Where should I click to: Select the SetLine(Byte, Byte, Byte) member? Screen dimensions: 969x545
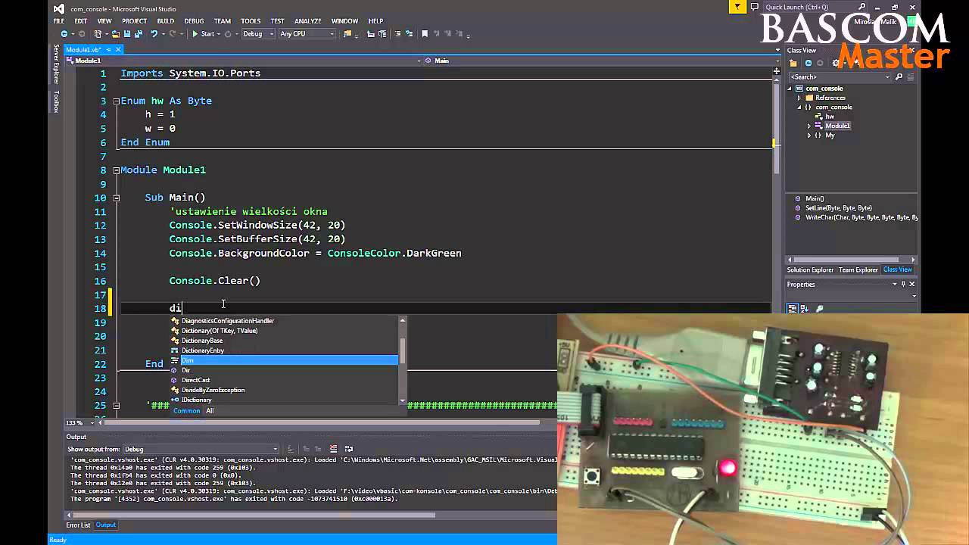838,208
